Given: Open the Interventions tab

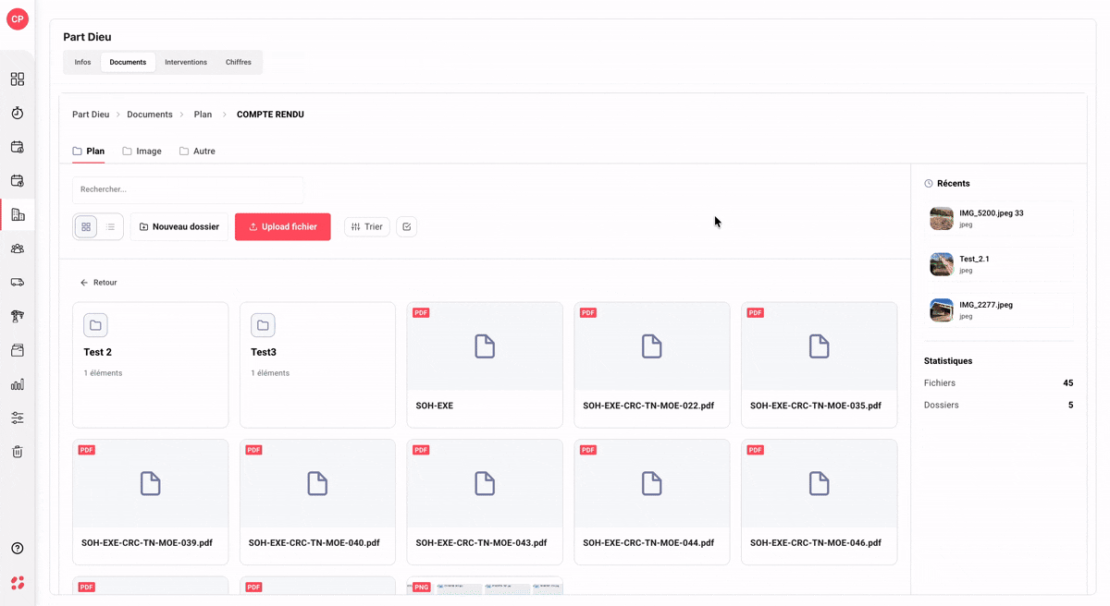Looking at the screenshot, I should [x=186, y=62].
